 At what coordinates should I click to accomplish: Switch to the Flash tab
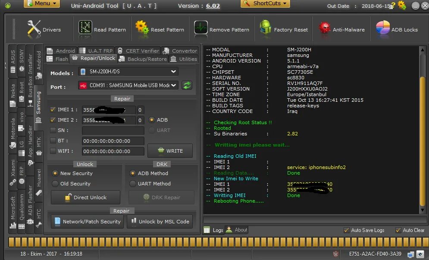57,59
